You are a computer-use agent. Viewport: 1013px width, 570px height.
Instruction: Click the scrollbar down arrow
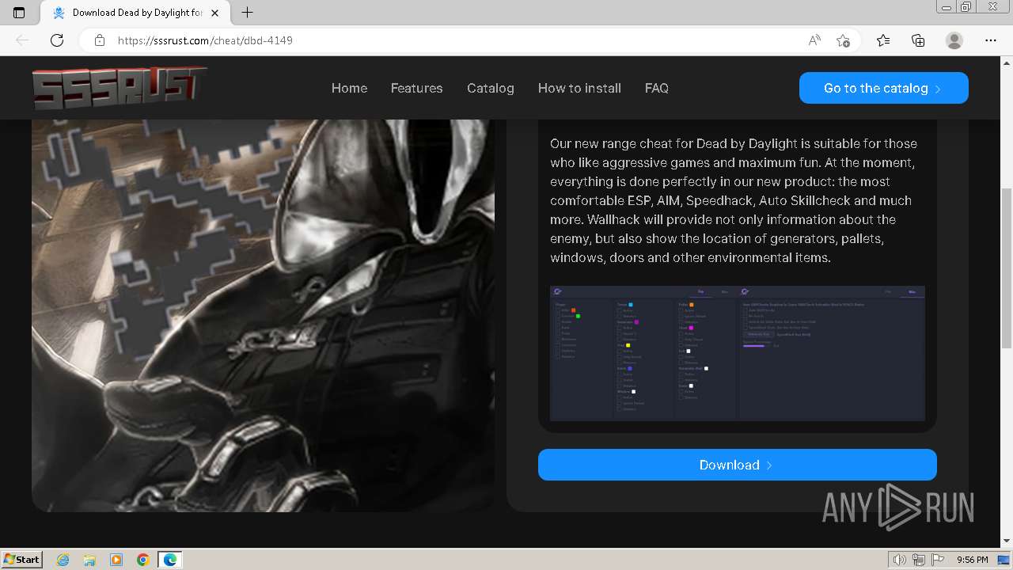tap(1007, 541)
